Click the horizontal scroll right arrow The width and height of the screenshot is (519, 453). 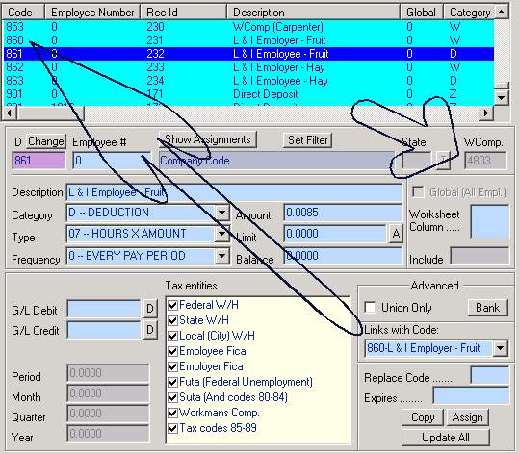tap(486, 113)
